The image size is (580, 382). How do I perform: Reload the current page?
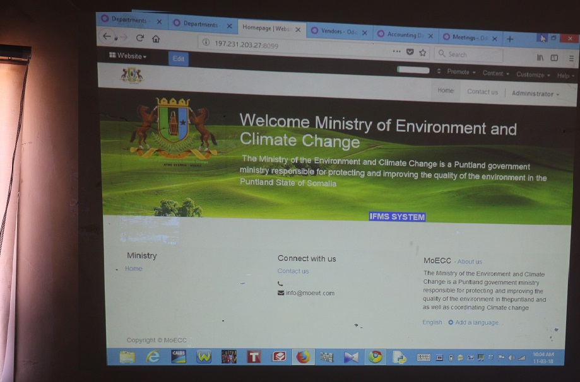click(x=140, y=38)
